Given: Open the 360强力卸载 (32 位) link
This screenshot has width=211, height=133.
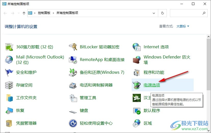Looking at the screenshot, I should pyautogui.click(x=35, y=47).
